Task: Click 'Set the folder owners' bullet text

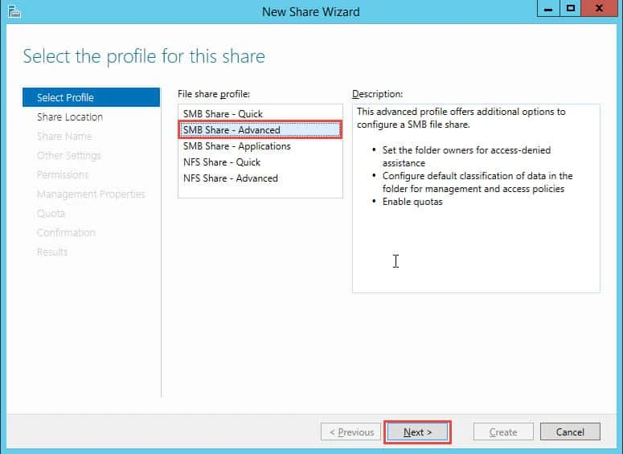Action: pyautogui.click(x=466, y=157)
